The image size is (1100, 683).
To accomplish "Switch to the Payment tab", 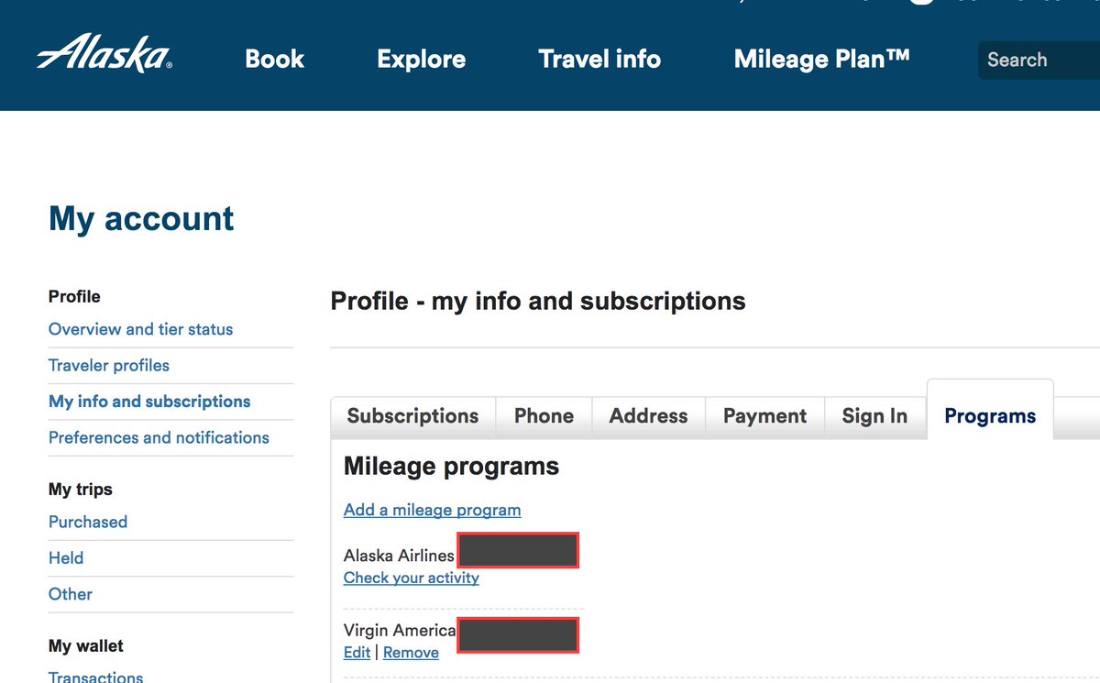I will (764, 416).
